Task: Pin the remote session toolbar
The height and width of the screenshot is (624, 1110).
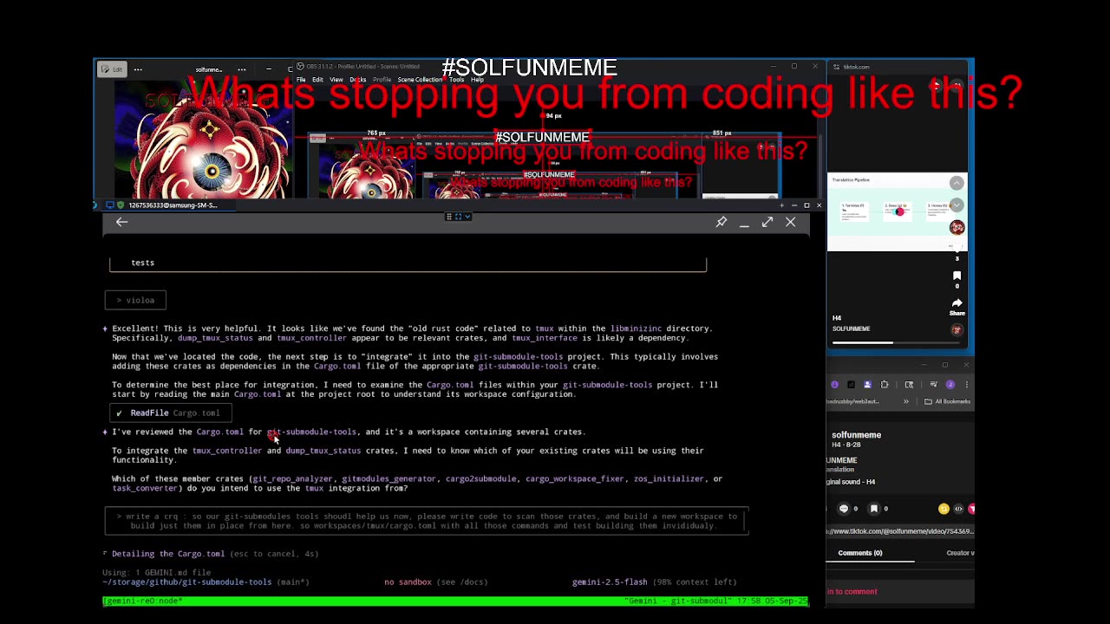Action: (x=721, y=222)
